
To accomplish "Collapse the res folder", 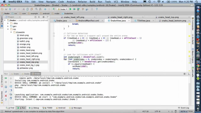I will [8, 29].
